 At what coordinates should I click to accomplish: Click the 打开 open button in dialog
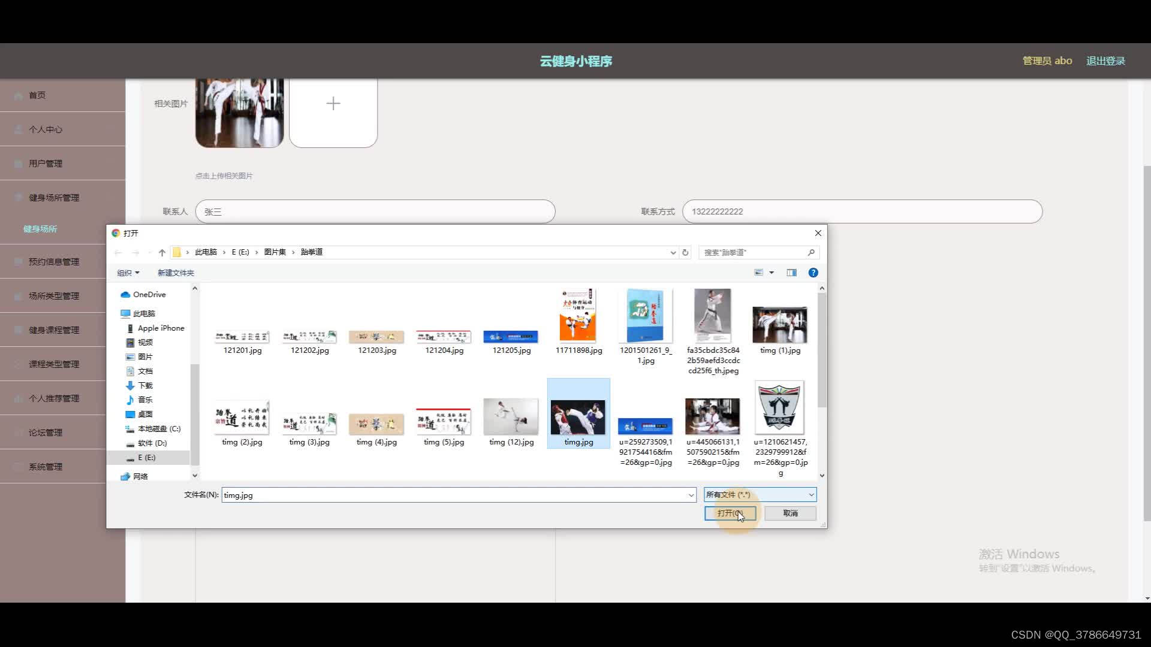point(730,513)
